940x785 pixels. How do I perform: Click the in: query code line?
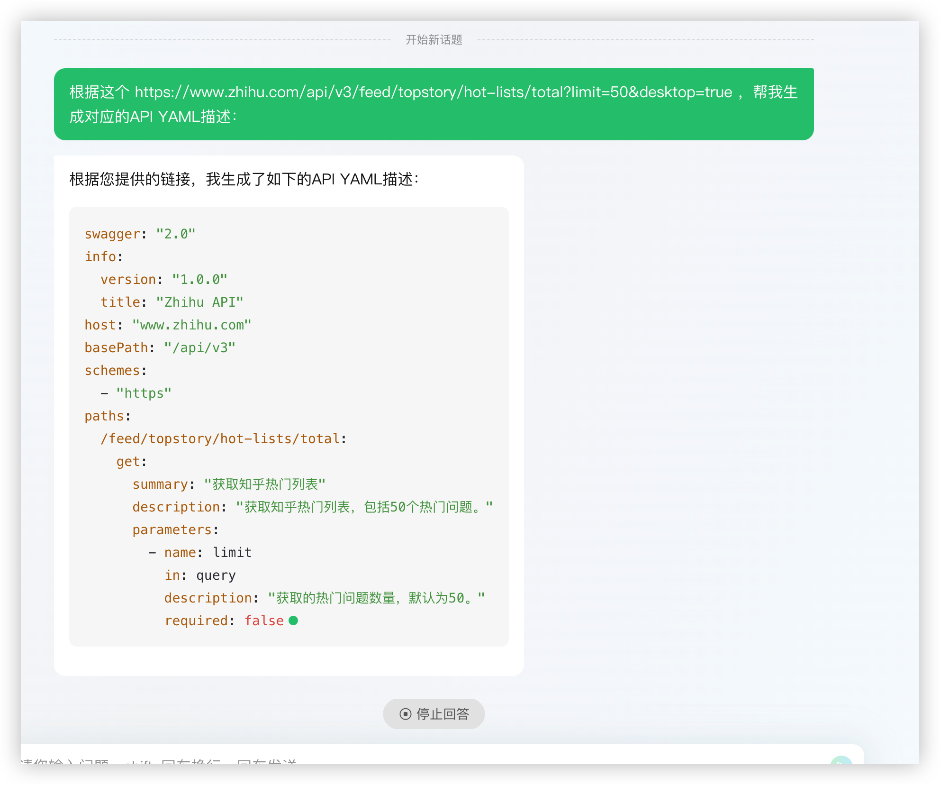tap(199, 575)
